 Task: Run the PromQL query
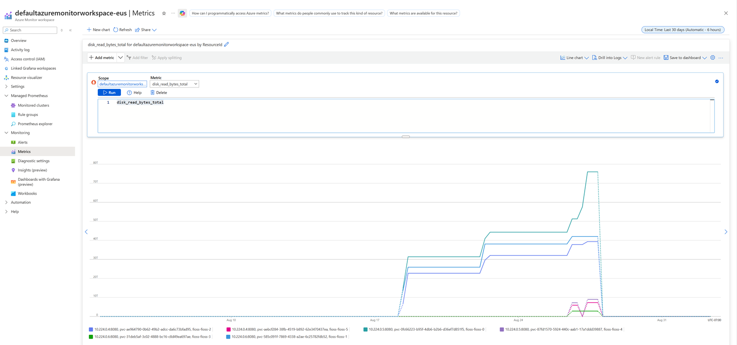pyautogui.click(x=109, y=92)
